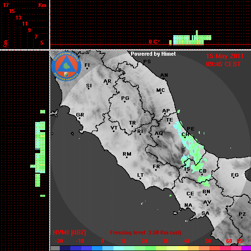Click the 20 value on dBZ scale
The height and width of the screenshot is (251, 251).
click(144, 241)
